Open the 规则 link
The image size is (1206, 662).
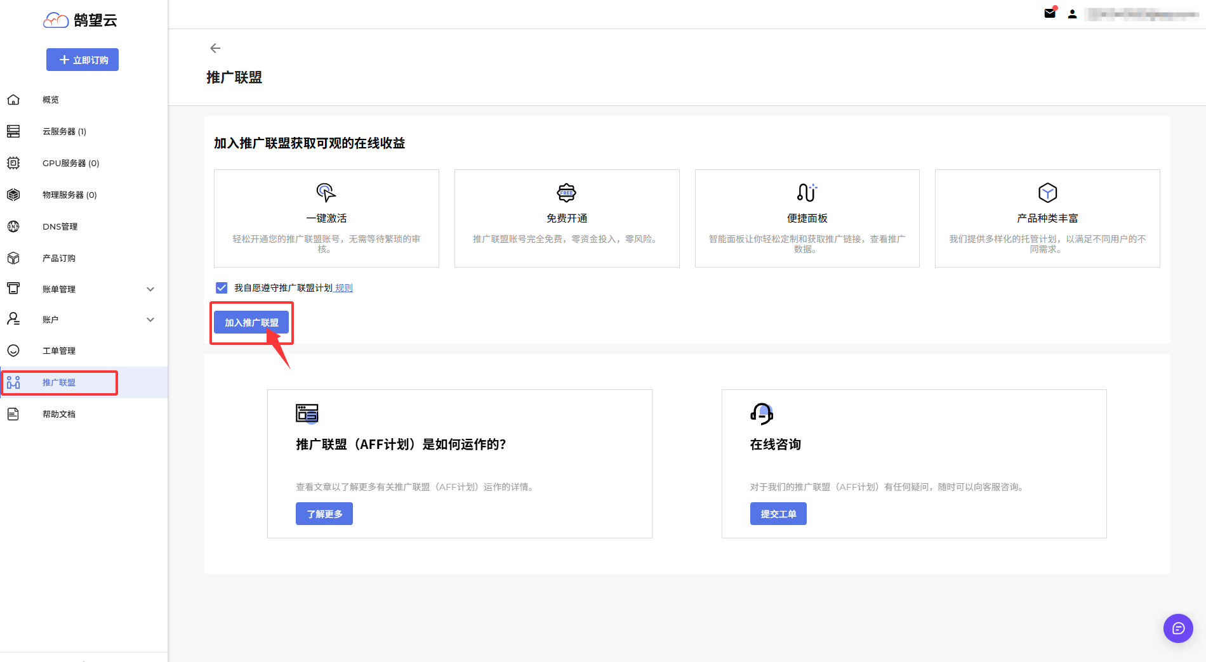click(344, 288)
